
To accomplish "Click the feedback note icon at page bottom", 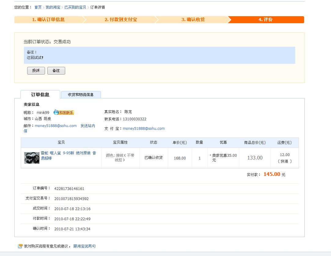I will coord(20,246).
